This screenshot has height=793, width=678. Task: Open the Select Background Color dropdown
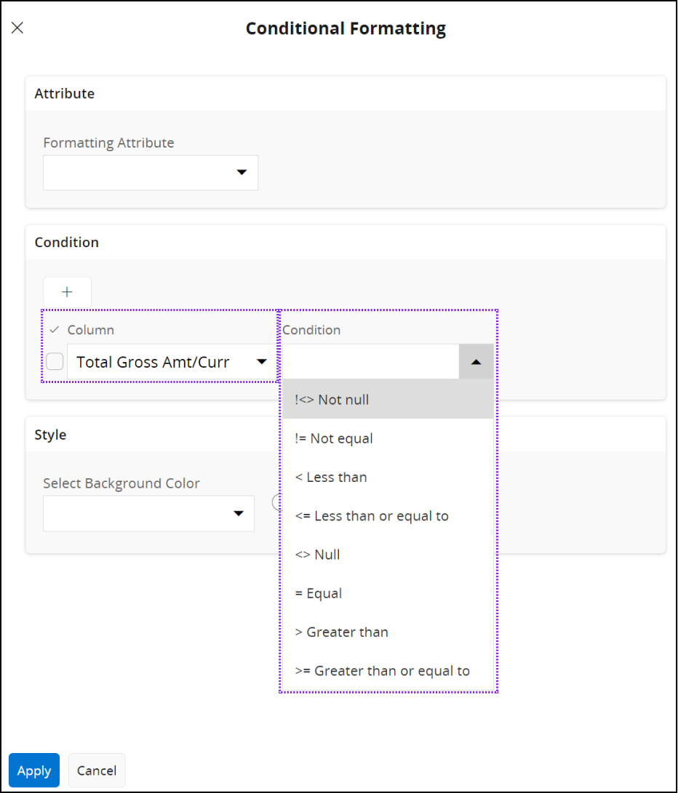(x=148, y=514)
